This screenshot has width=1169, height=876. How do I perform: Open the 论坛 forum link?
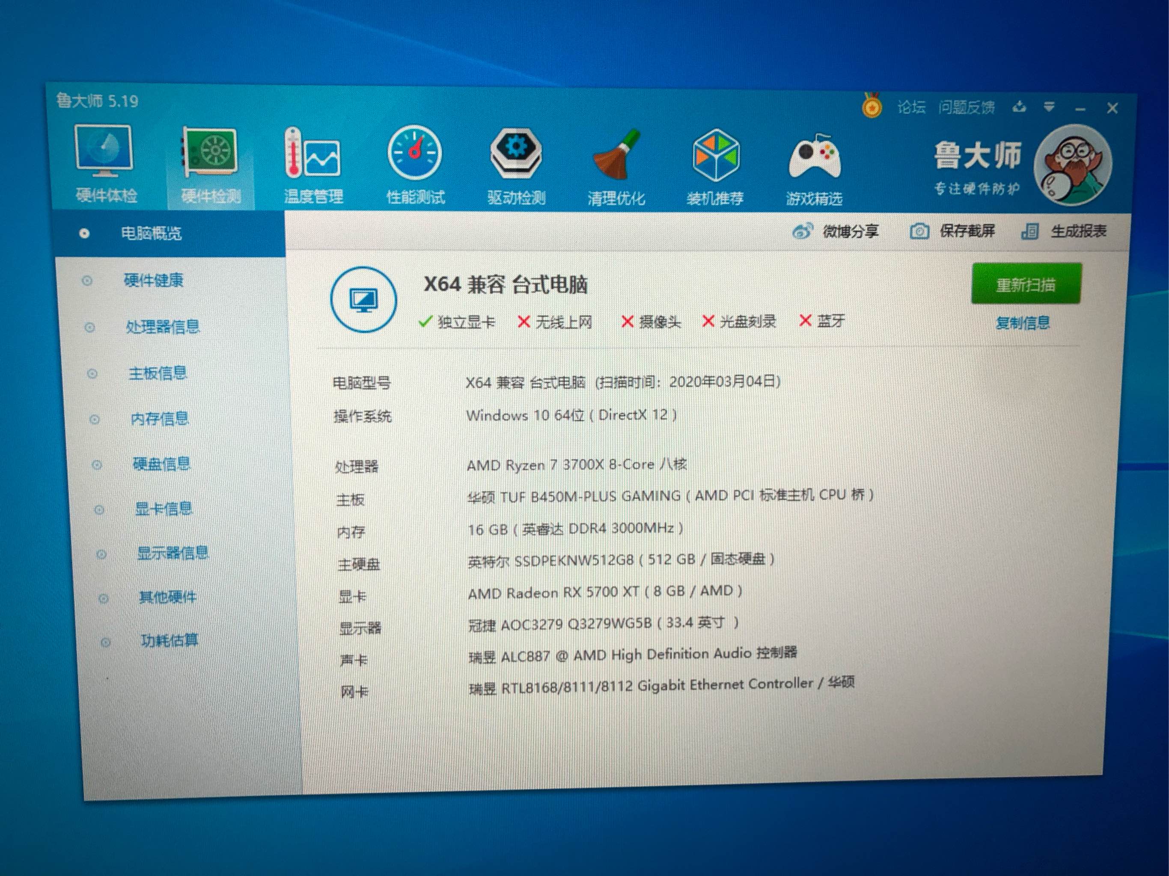pos(911,108)
